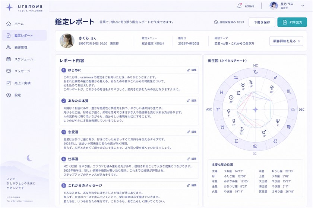Image resolution: width=313 pixels, height=208 pixels.
Task: Click 総合鑑定 (90分) menu value
Action: (x=153, y=43)
